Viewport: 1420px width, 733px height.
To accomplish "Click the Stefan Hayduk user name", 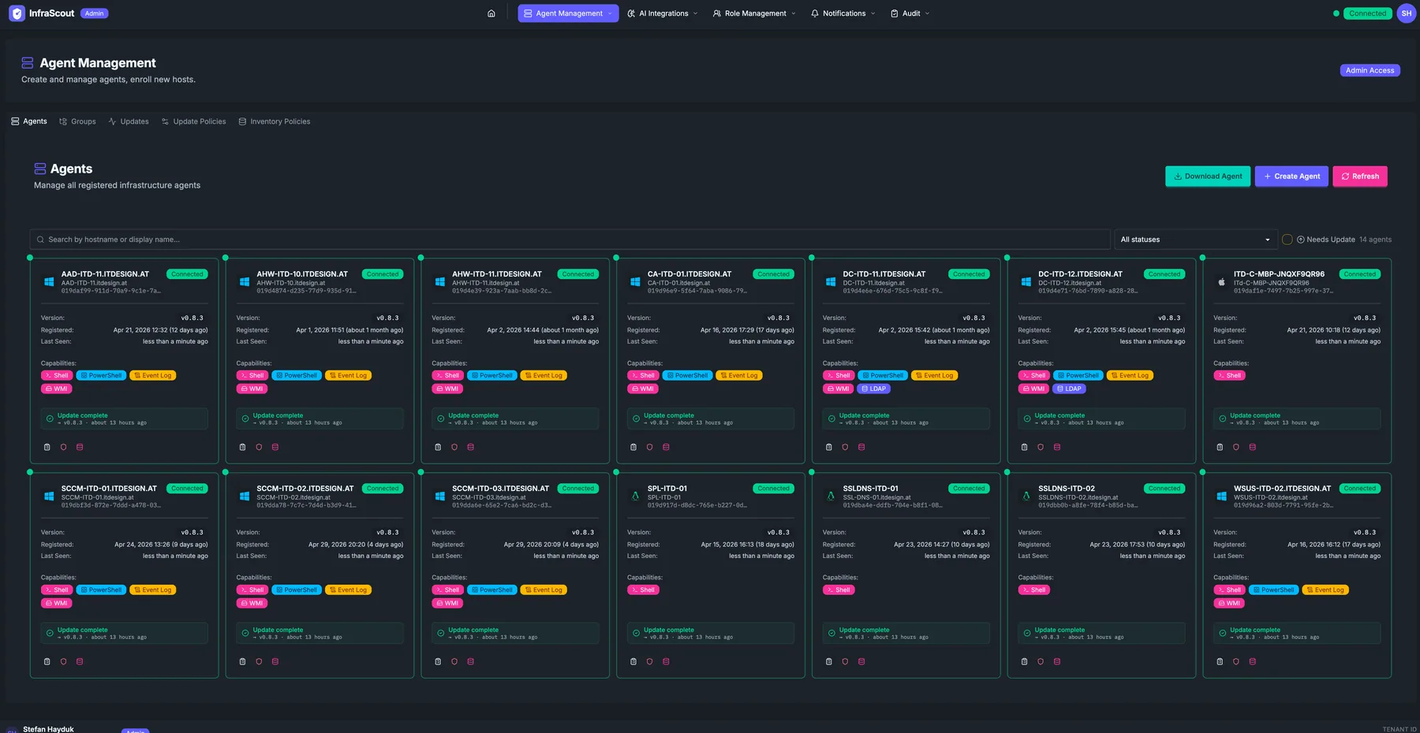I will (48, 729).
